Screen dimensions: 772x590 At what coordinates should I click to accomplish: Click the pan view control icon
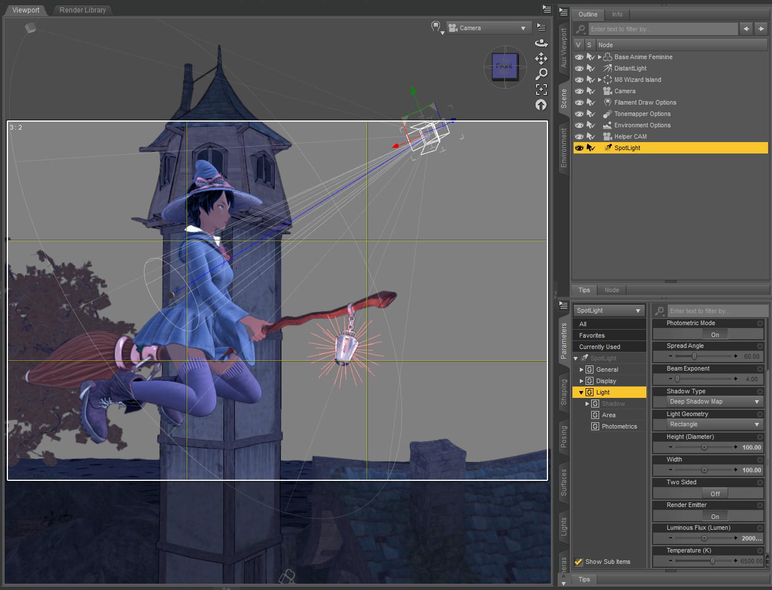click(x=541, y=58)
